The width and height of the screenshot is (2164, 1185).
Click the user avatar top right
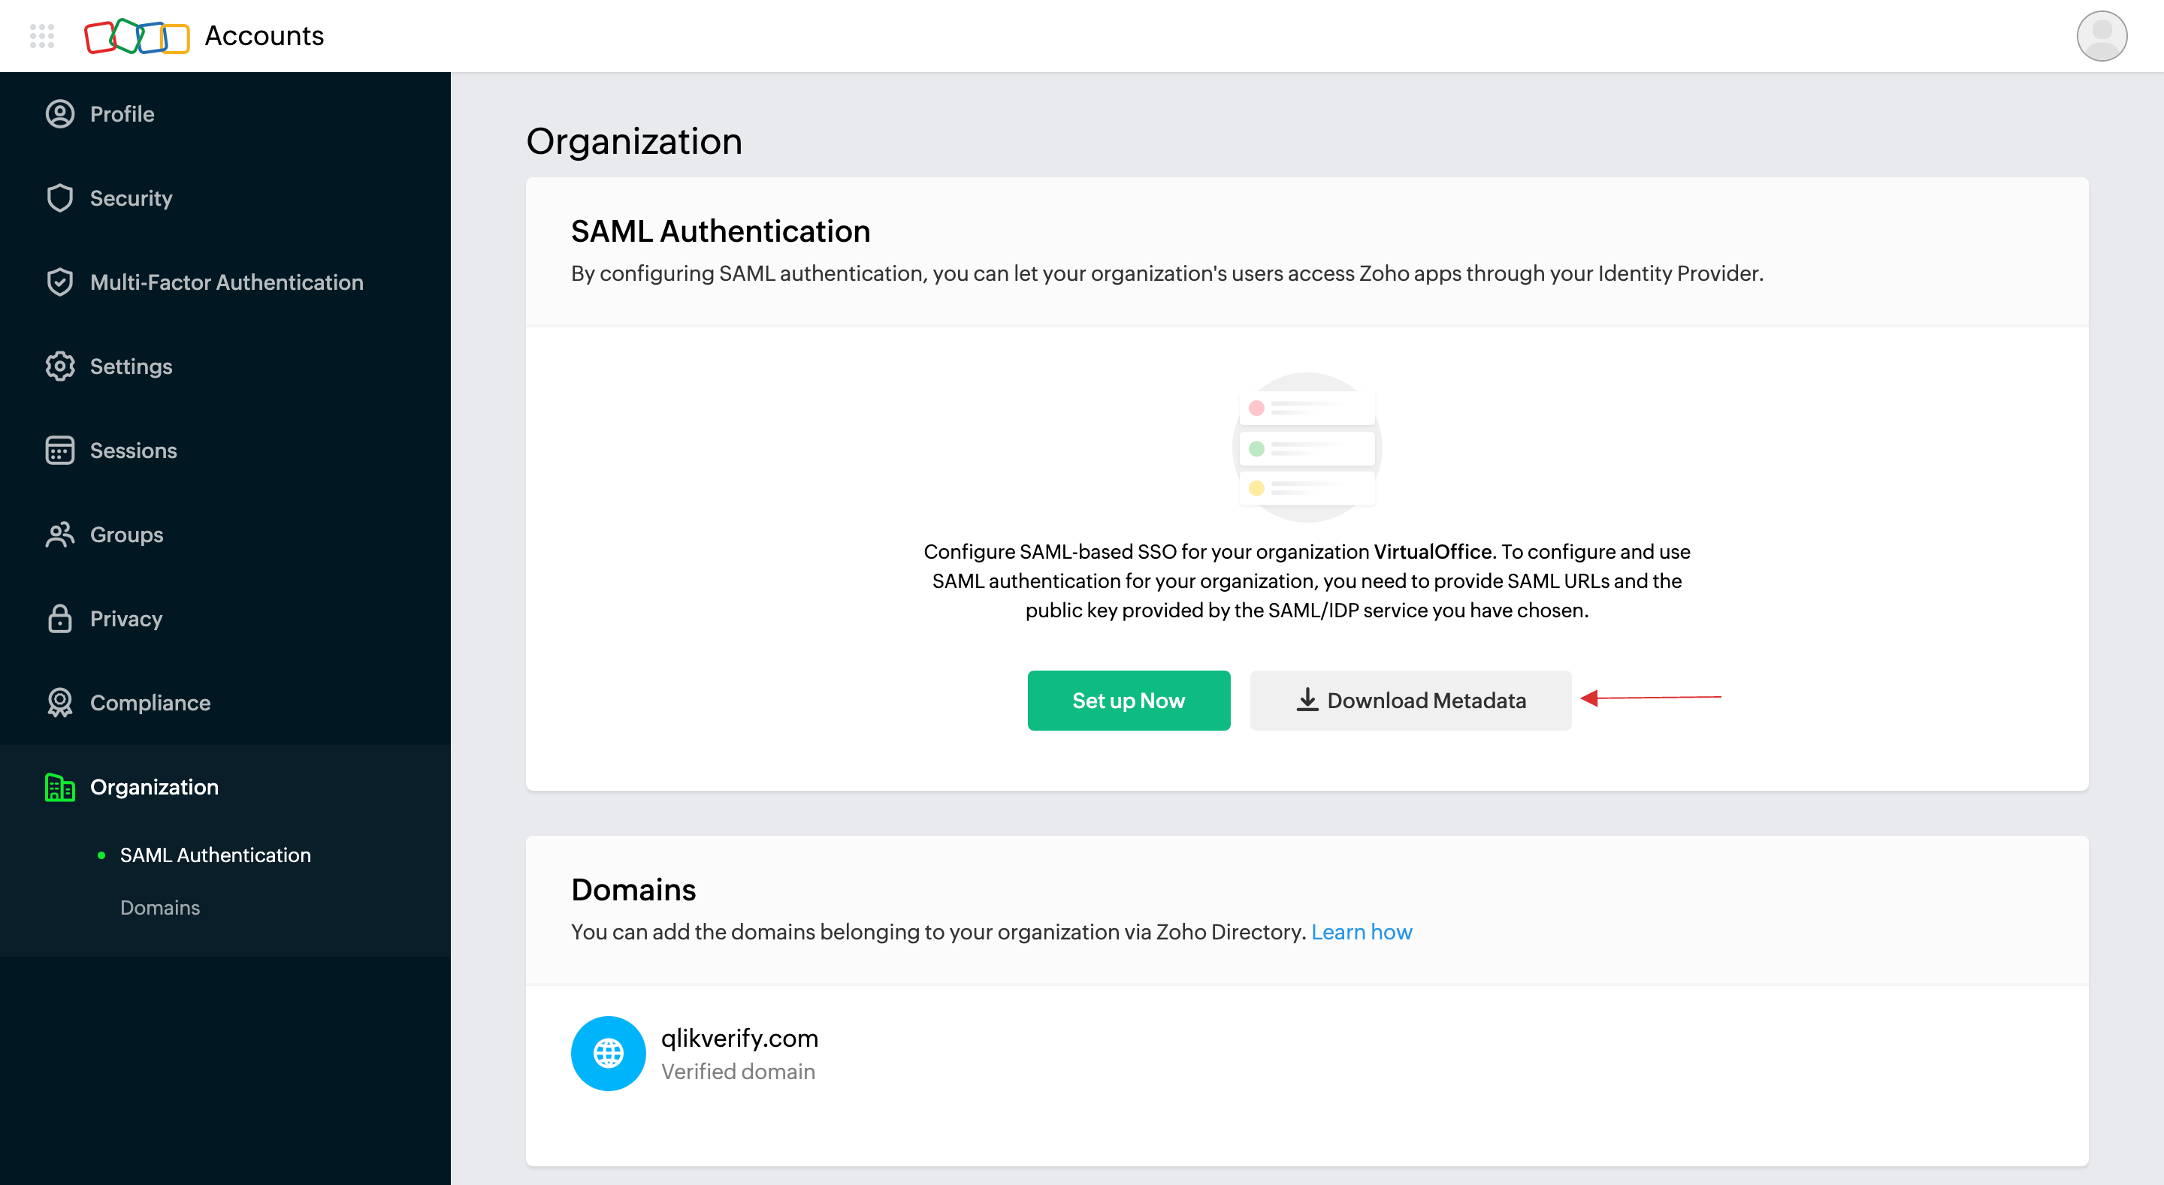[2104, 35]
